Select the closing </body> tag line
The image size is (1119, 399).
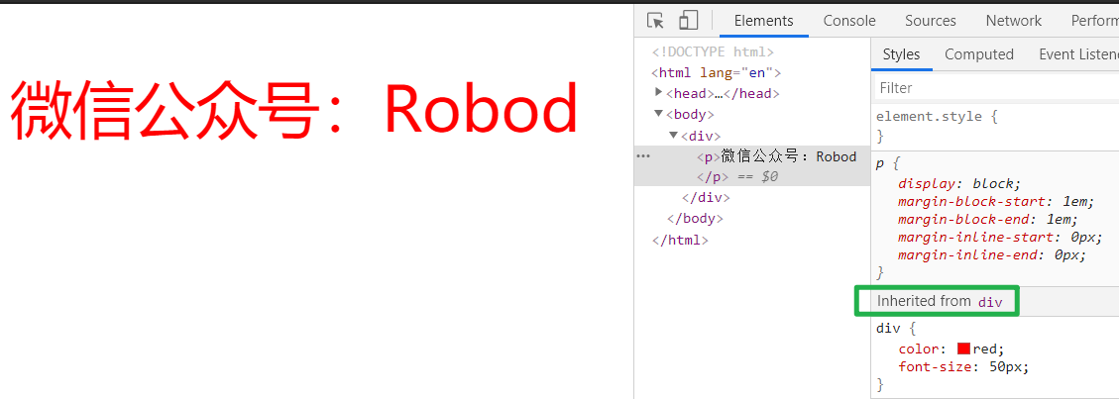[695, 218]
